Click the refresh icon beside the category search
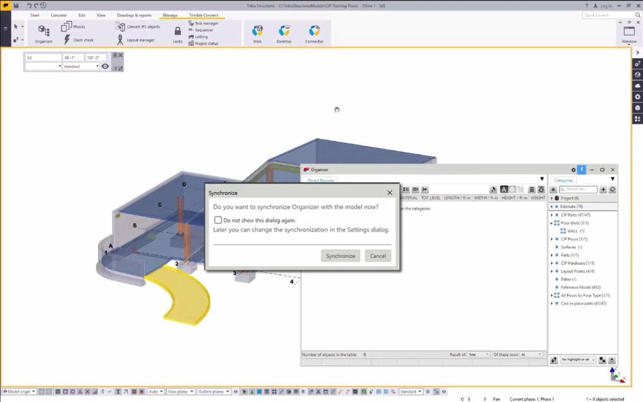This screenshot has height=402, width=643. pos(612,189)
